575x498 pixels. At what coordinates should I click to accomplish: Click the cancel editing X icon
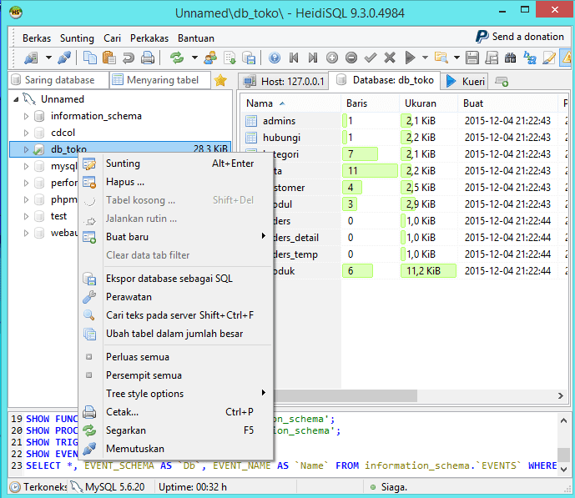390,58
